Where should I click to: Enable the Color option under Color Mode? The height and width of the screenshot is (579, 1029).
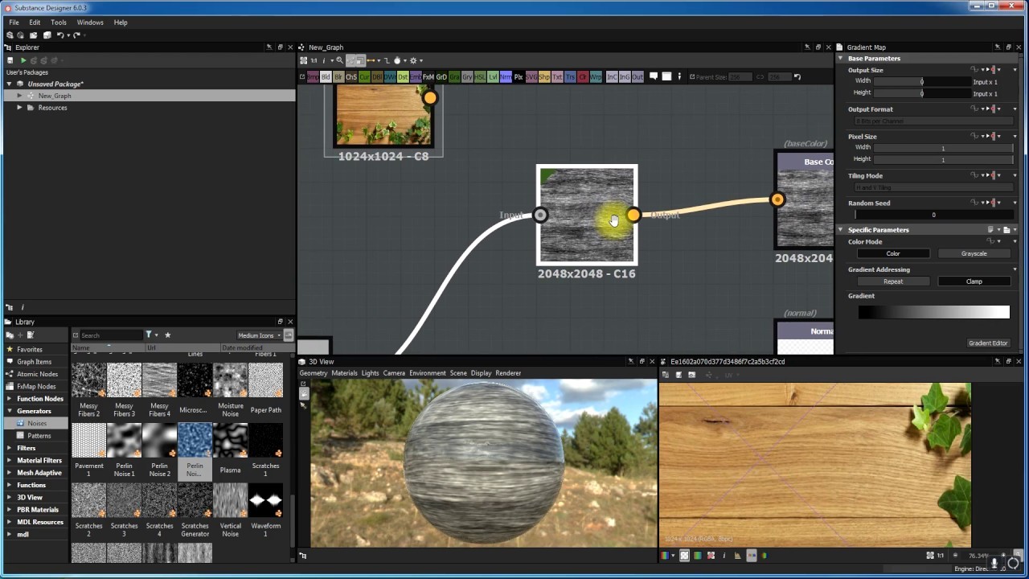click(x=892, y=253)
